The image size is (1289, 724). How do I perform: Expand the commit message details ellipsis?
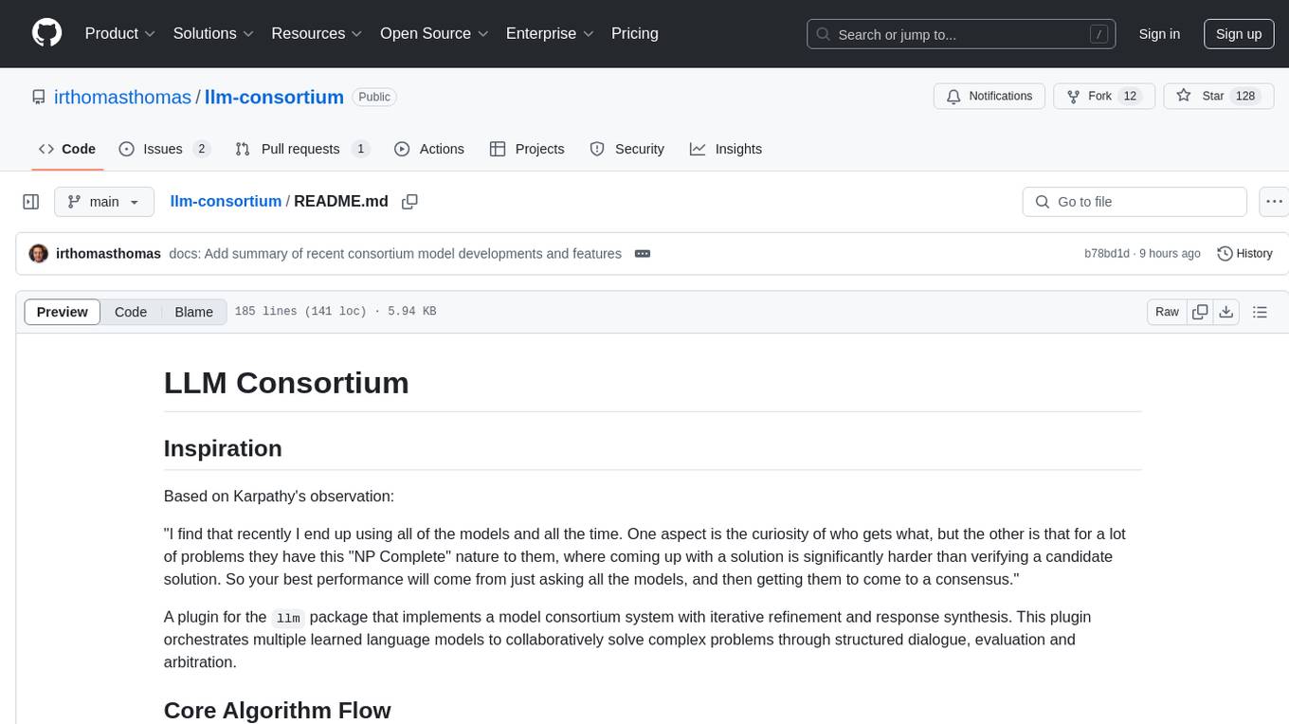[x=643, y=254]
